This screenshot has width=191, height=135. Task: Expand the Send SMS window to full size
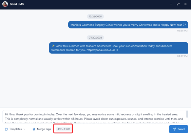coord(178,4)
